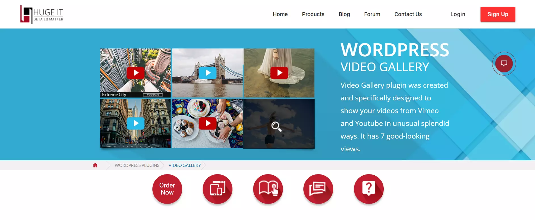535x220 pixels.
Task: Open the devices demo round icon
Action: coord(217,189)
